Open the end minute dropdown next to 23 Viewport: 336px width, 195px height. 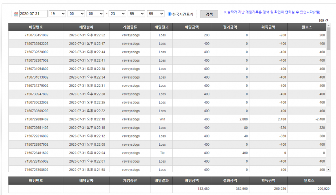136,14
